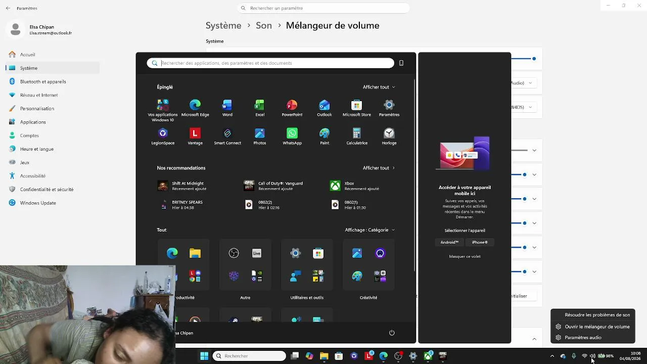This screenshot has height=364, width=647.
Task: Open the Affichage : Catégorie dropdown
Action: [370, 230]
